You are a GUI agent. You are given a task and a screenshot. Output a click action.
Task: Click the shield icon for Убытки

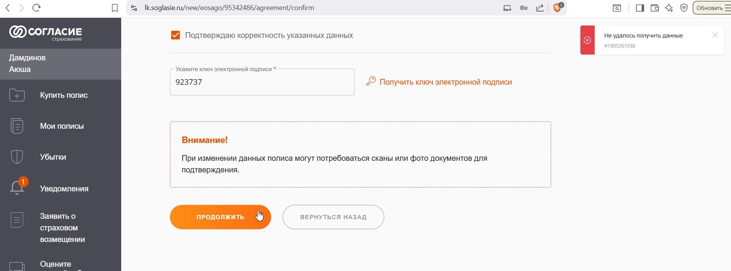(x=17, y=157)
